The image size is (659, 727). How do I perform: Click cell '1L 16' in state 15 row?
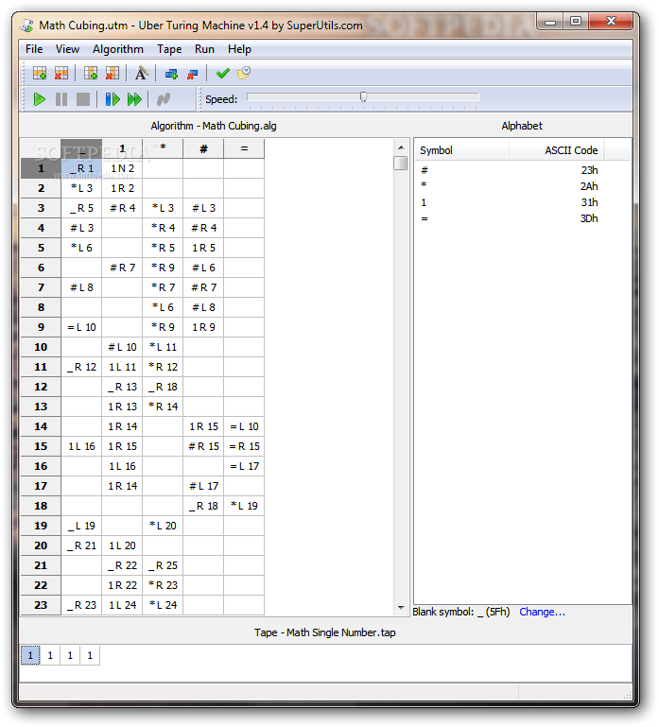[x=81, y=446]
